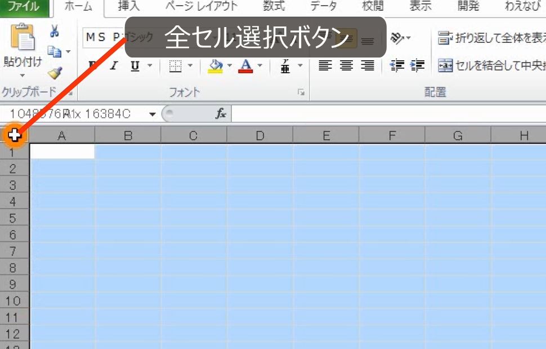This screenshot has height=349, width=546.
Task: Click the Orientation text angle icon
Action: [397, 37]
